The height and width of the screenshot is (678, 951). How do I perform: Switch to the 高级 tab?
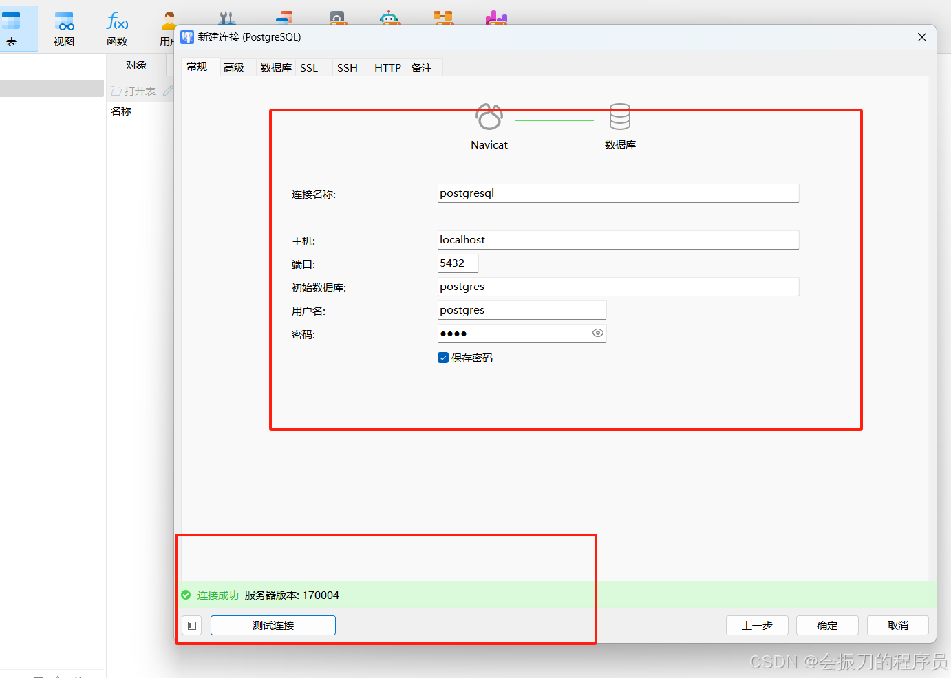235,67
